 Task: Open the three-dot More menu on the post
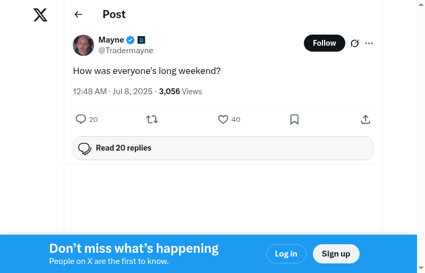(x=369, y=43)
